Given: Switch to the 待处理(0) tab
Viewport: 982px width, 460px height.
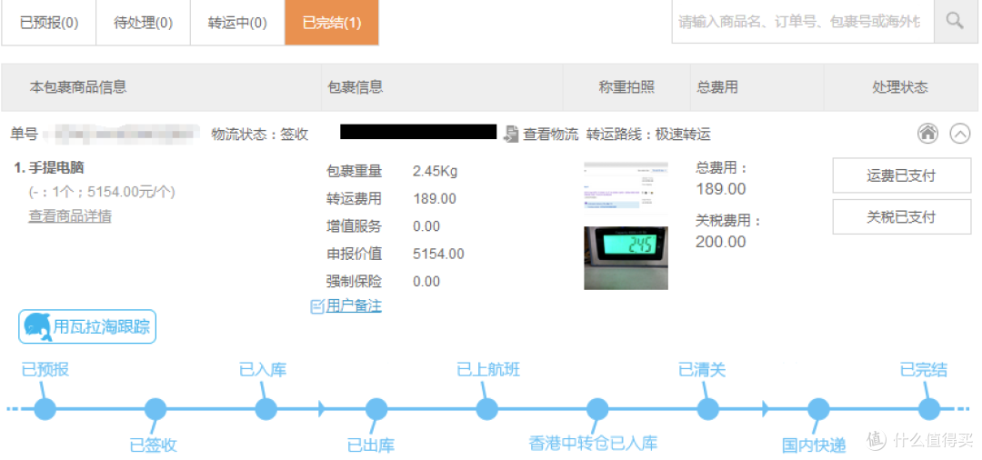Looking at the screenshot, I should (x=144, y=23).
